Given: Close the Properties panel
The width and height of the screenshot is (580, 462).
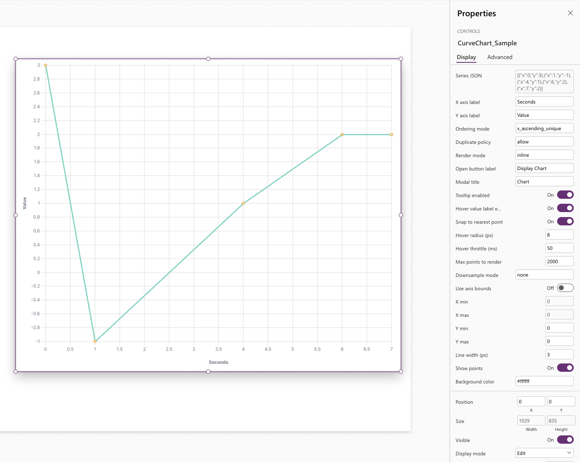Looking at the screenshot, I should (570, 13).
